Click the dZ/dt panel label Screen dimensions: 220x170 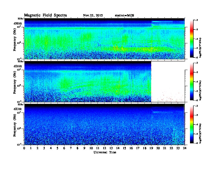click(x=18, y=109)
